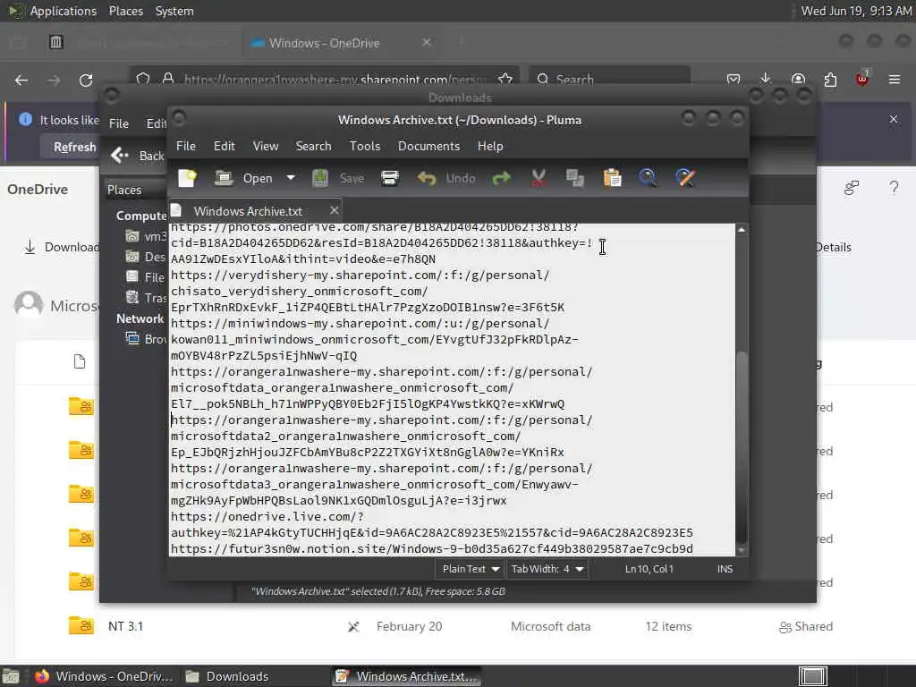Click the OneDrive help question mark
The image size is (916, 687).
(x=894, y=188)
